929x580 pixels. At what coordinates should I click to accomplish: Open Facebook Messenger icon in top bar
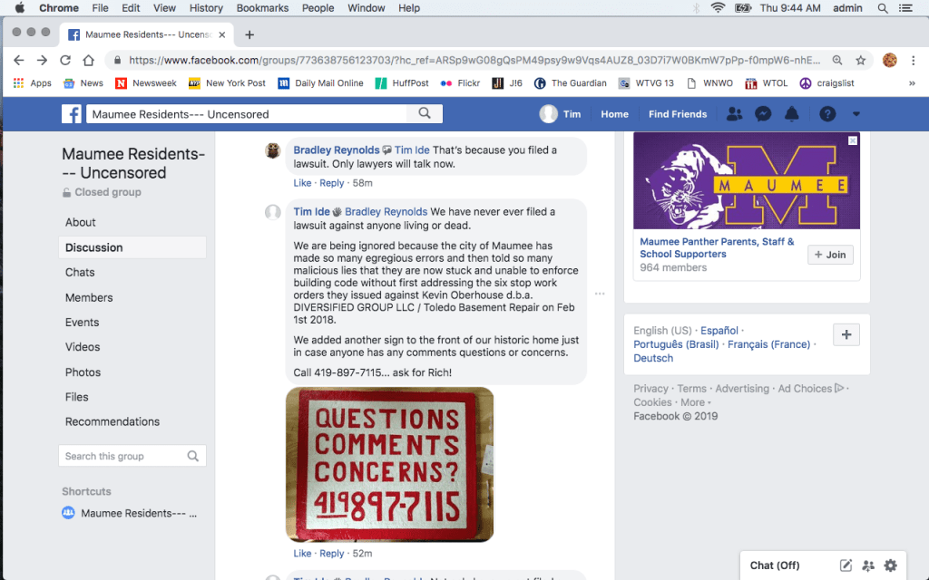click(x=763, y=114)
